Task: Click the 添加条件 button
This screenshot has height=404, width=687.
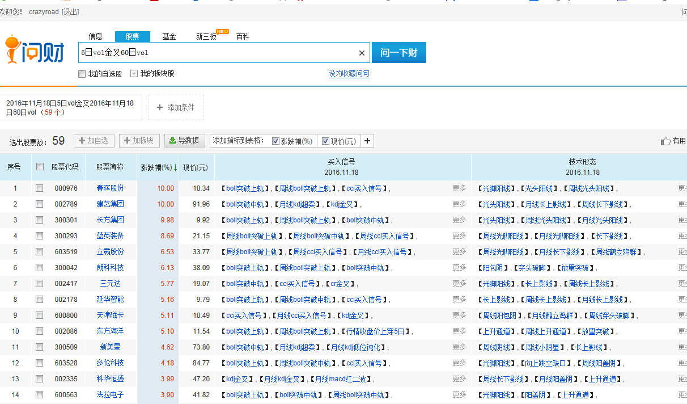Action: [176, 107]
